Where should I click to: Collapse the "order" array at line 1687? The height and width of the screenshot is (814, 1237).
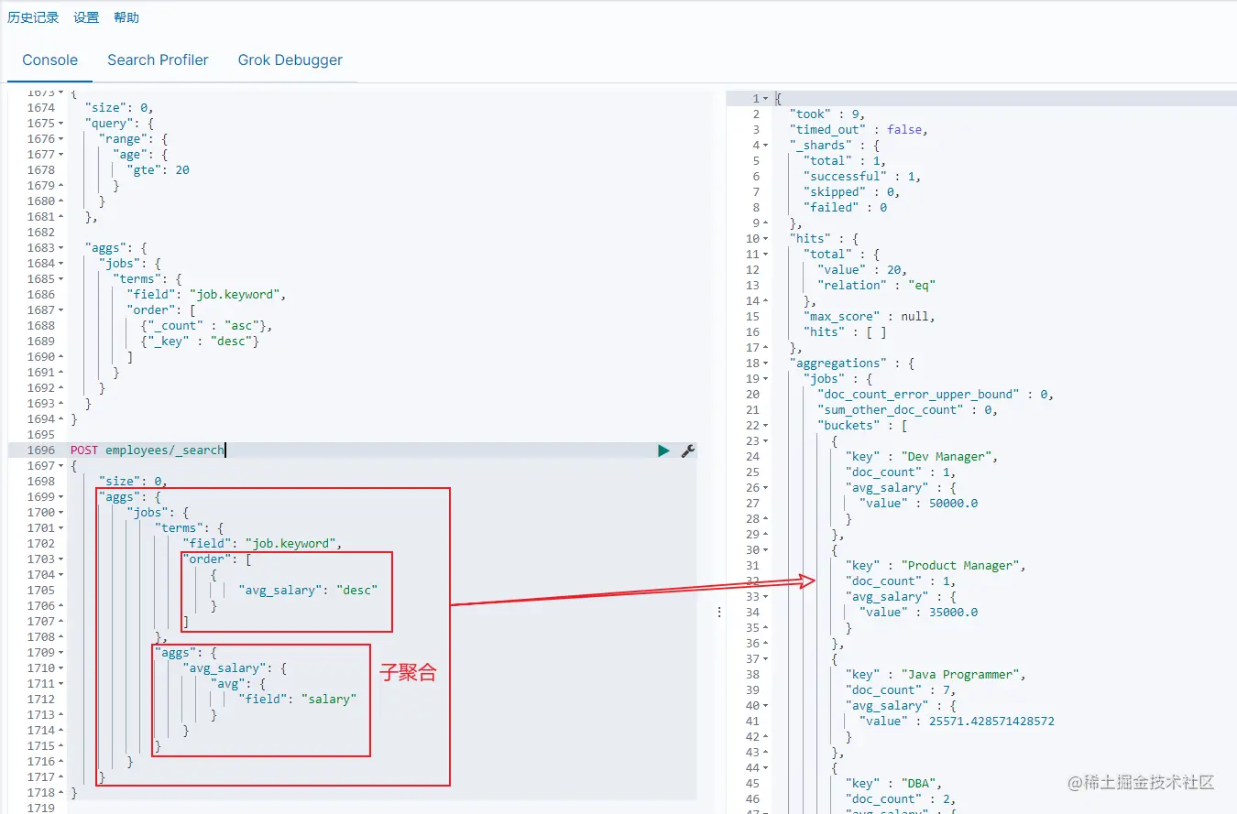click(x=60, y=310)
